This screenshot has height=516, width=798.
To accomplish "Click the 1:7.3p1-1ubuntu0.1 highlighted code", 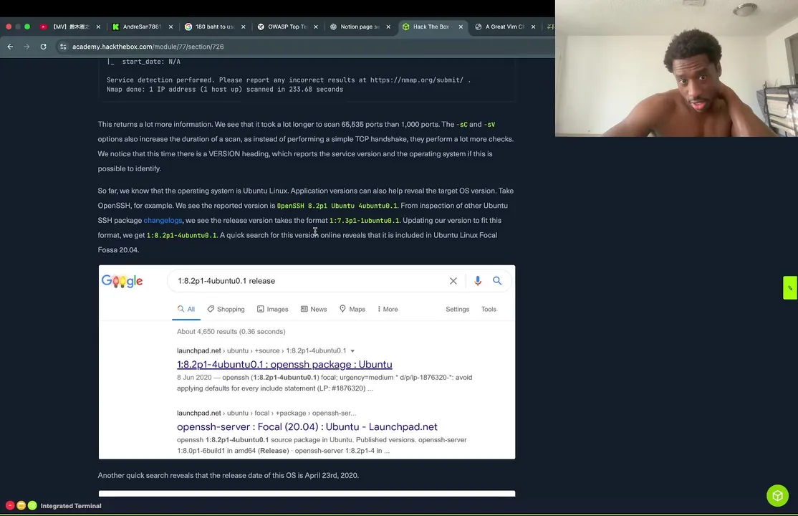I will 365,221.
